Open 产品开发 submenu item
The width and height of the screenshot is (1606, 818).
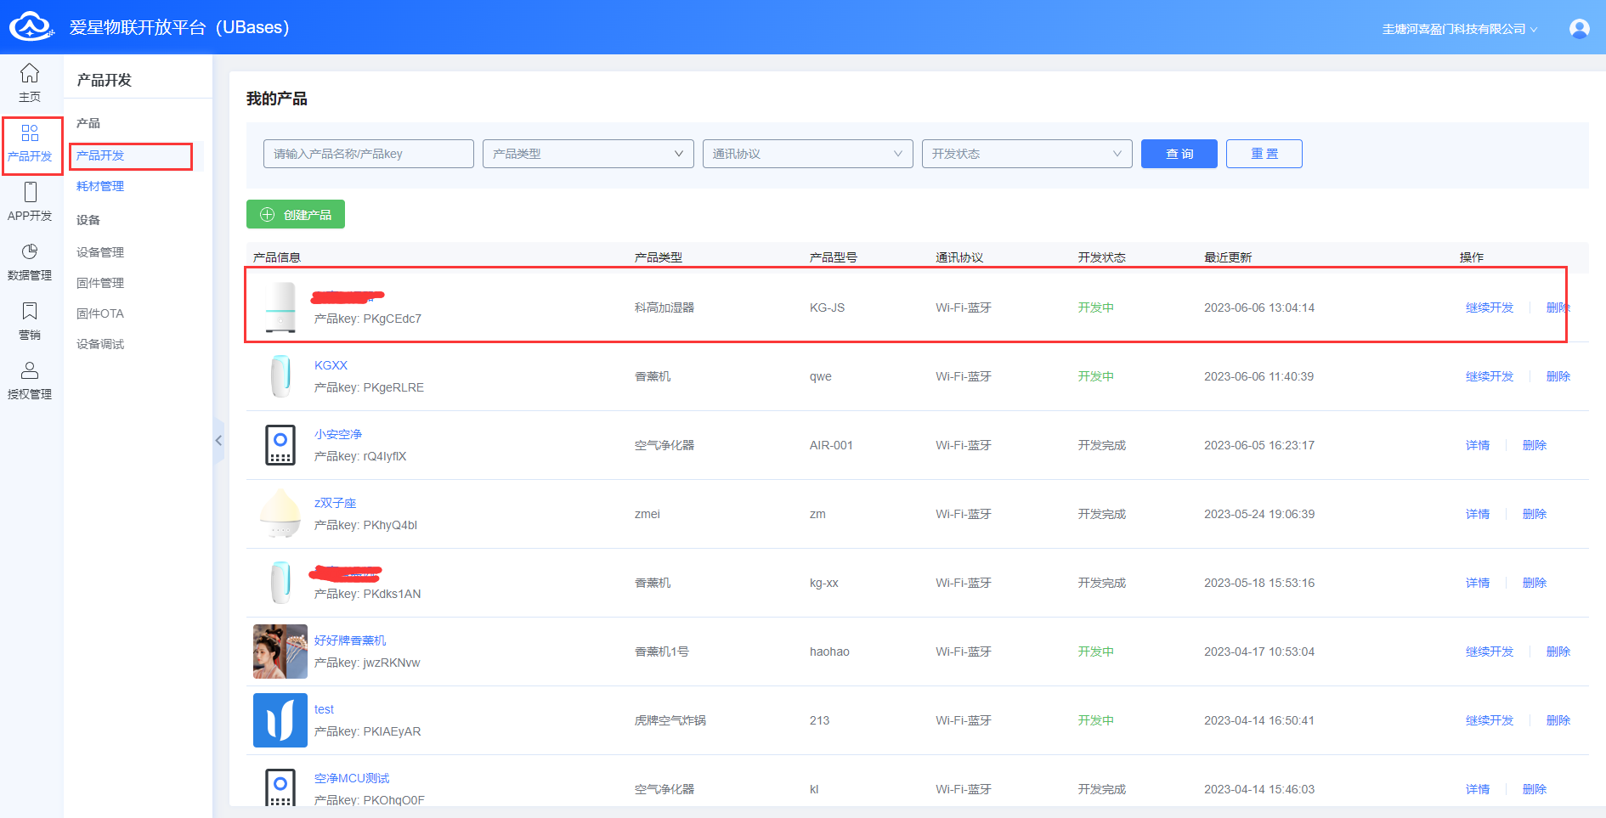pyautogui.click(x=100, y=155)
